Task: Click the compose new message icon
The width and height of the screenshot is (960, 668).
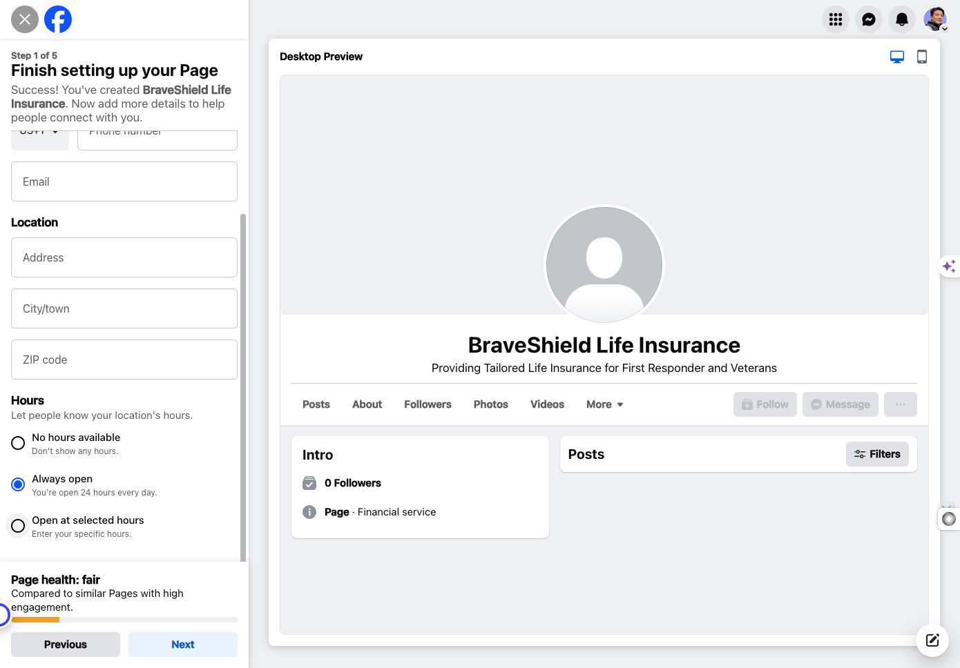Action: pyautogui.click(x=932, y=640)
